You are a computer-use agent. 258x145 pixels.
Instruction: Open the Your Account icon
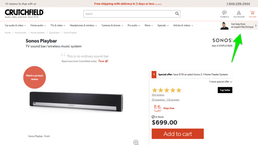click(239, 13)
